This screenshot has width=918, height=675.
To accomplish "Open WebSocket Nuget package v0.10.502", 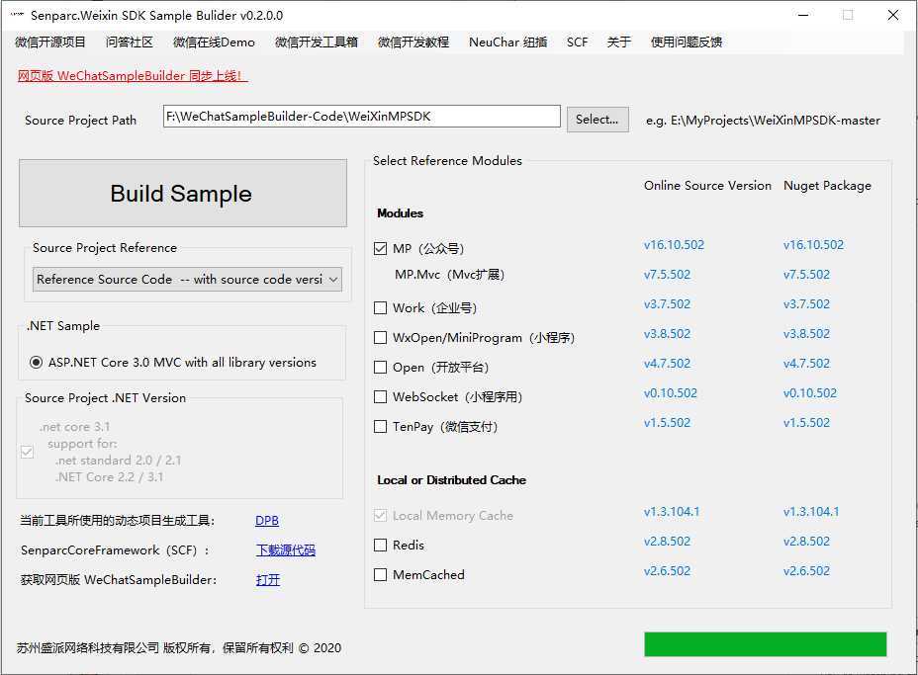I will click(810, 393).
